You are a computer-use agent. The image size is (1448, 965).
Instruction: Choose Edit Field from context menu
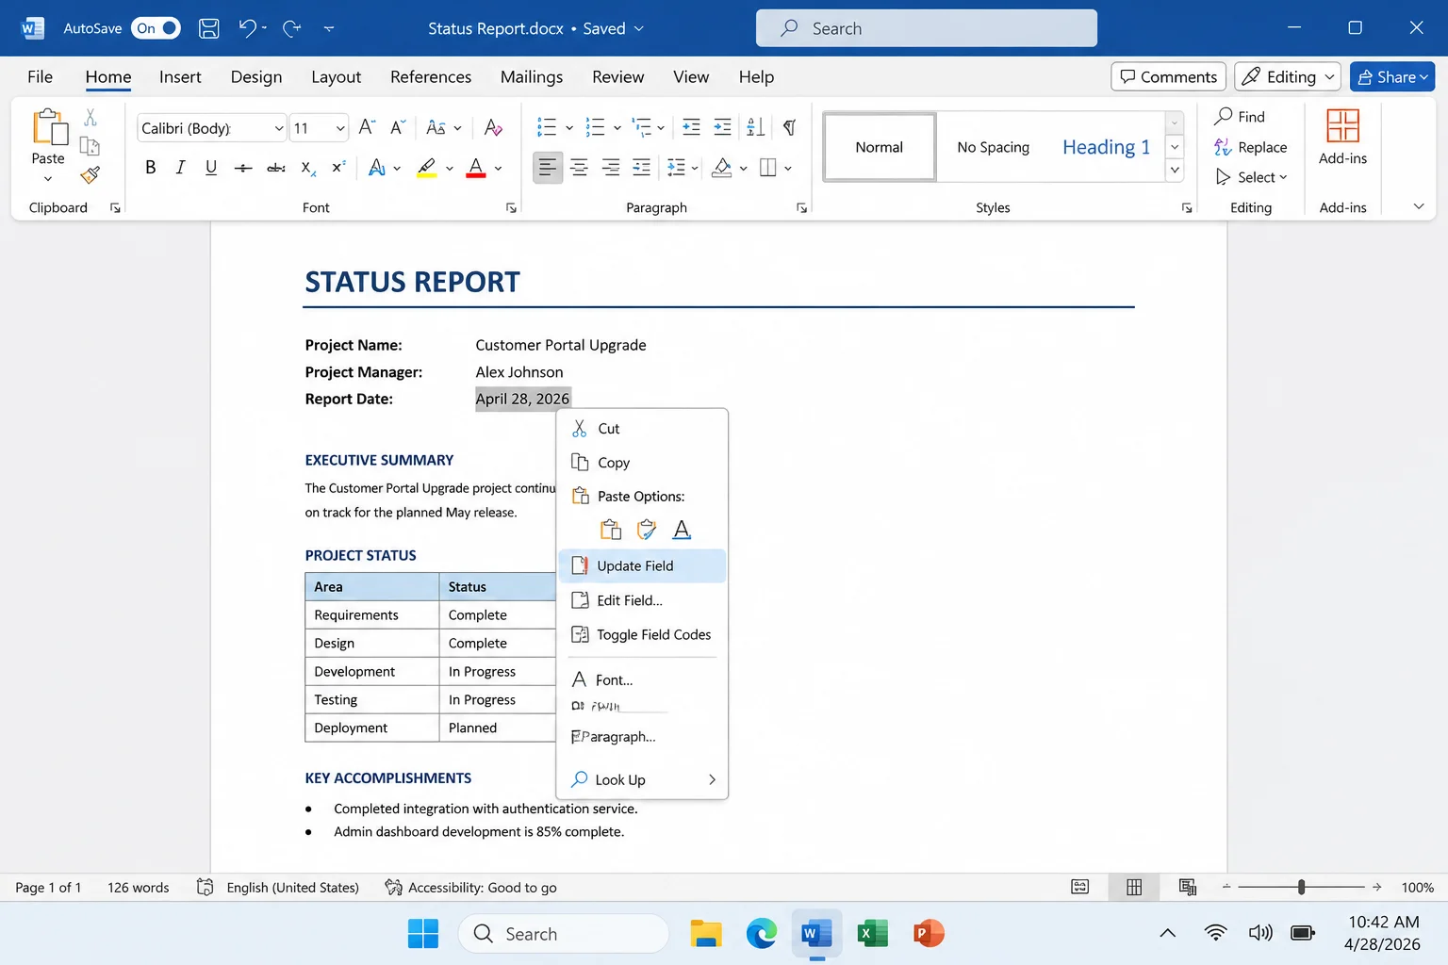tap(642, 600)
